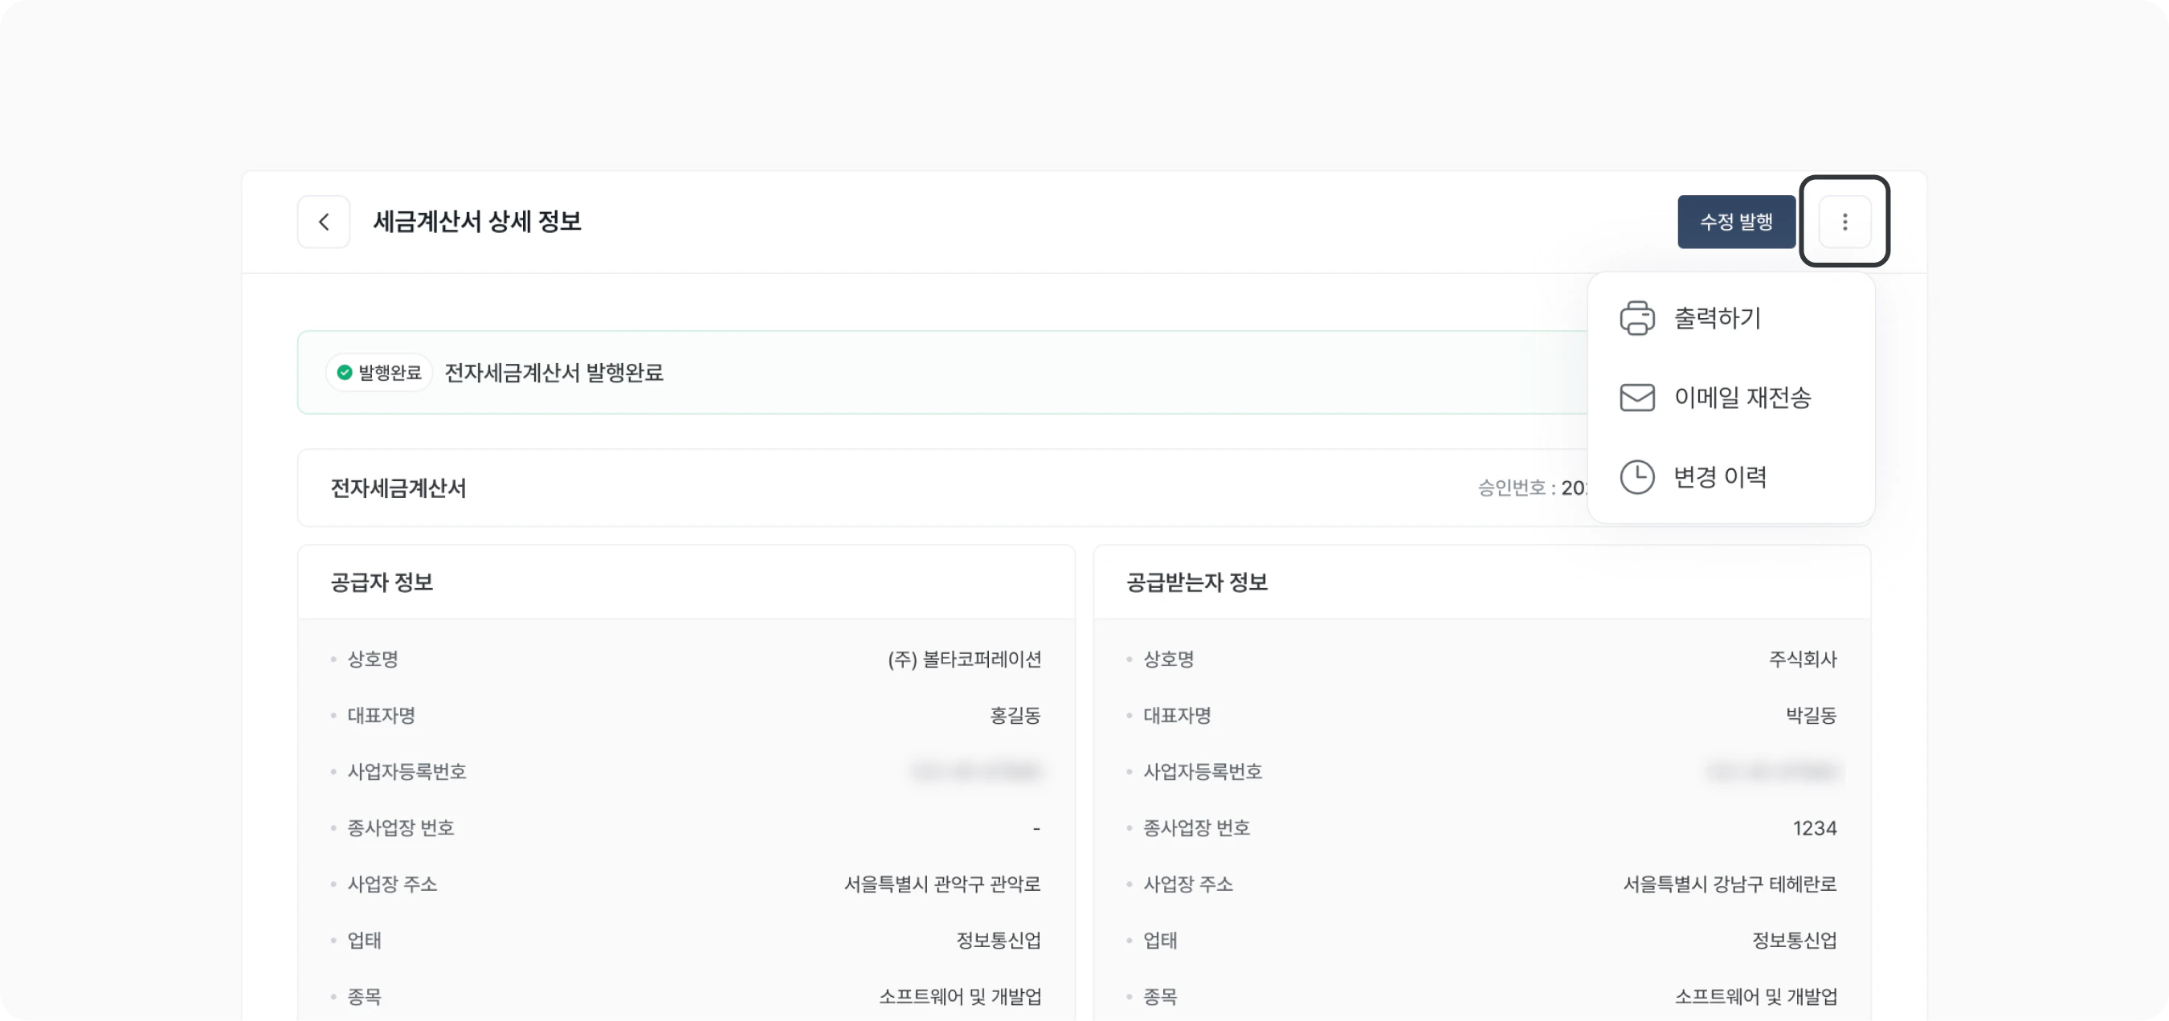
Task: Click recipient 종사업장 번호 value 1234
Action: pos(1815,828)
